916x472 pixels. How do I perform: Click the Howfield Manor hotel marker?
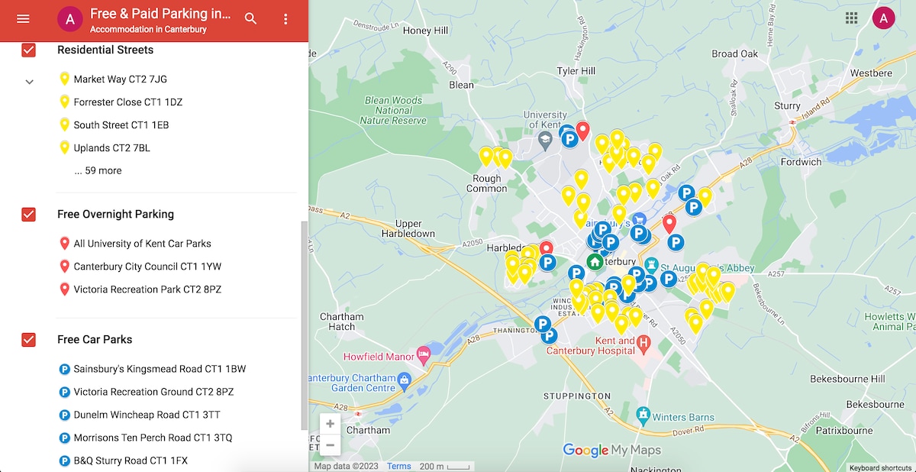pos(424,355)
